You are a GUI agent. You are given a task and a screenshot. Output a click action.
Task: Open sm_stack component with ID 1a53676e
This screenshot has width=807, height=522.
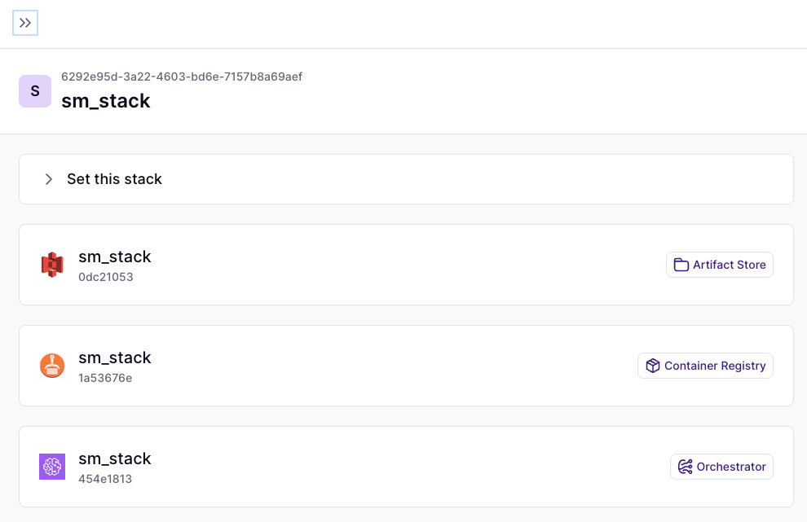point(115,358)
